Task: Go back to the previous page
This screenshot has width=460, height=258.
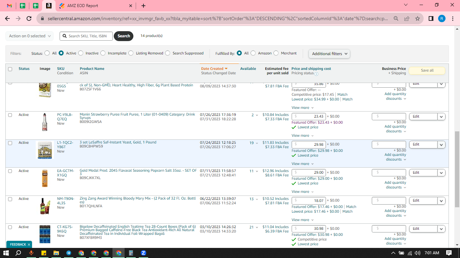Action: tap(7, 19)
